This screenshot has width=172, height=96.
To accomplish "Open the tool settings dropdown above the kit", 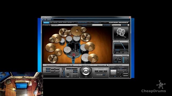I will coord(107,25).
